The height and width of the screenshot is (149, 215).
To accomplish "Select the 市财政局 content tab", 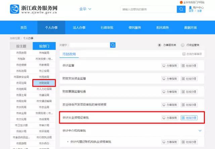I will pos(69,54).
